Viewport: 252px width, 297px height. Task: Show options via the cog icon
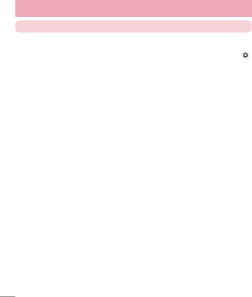pyautogui.click(x=245, y=55)
